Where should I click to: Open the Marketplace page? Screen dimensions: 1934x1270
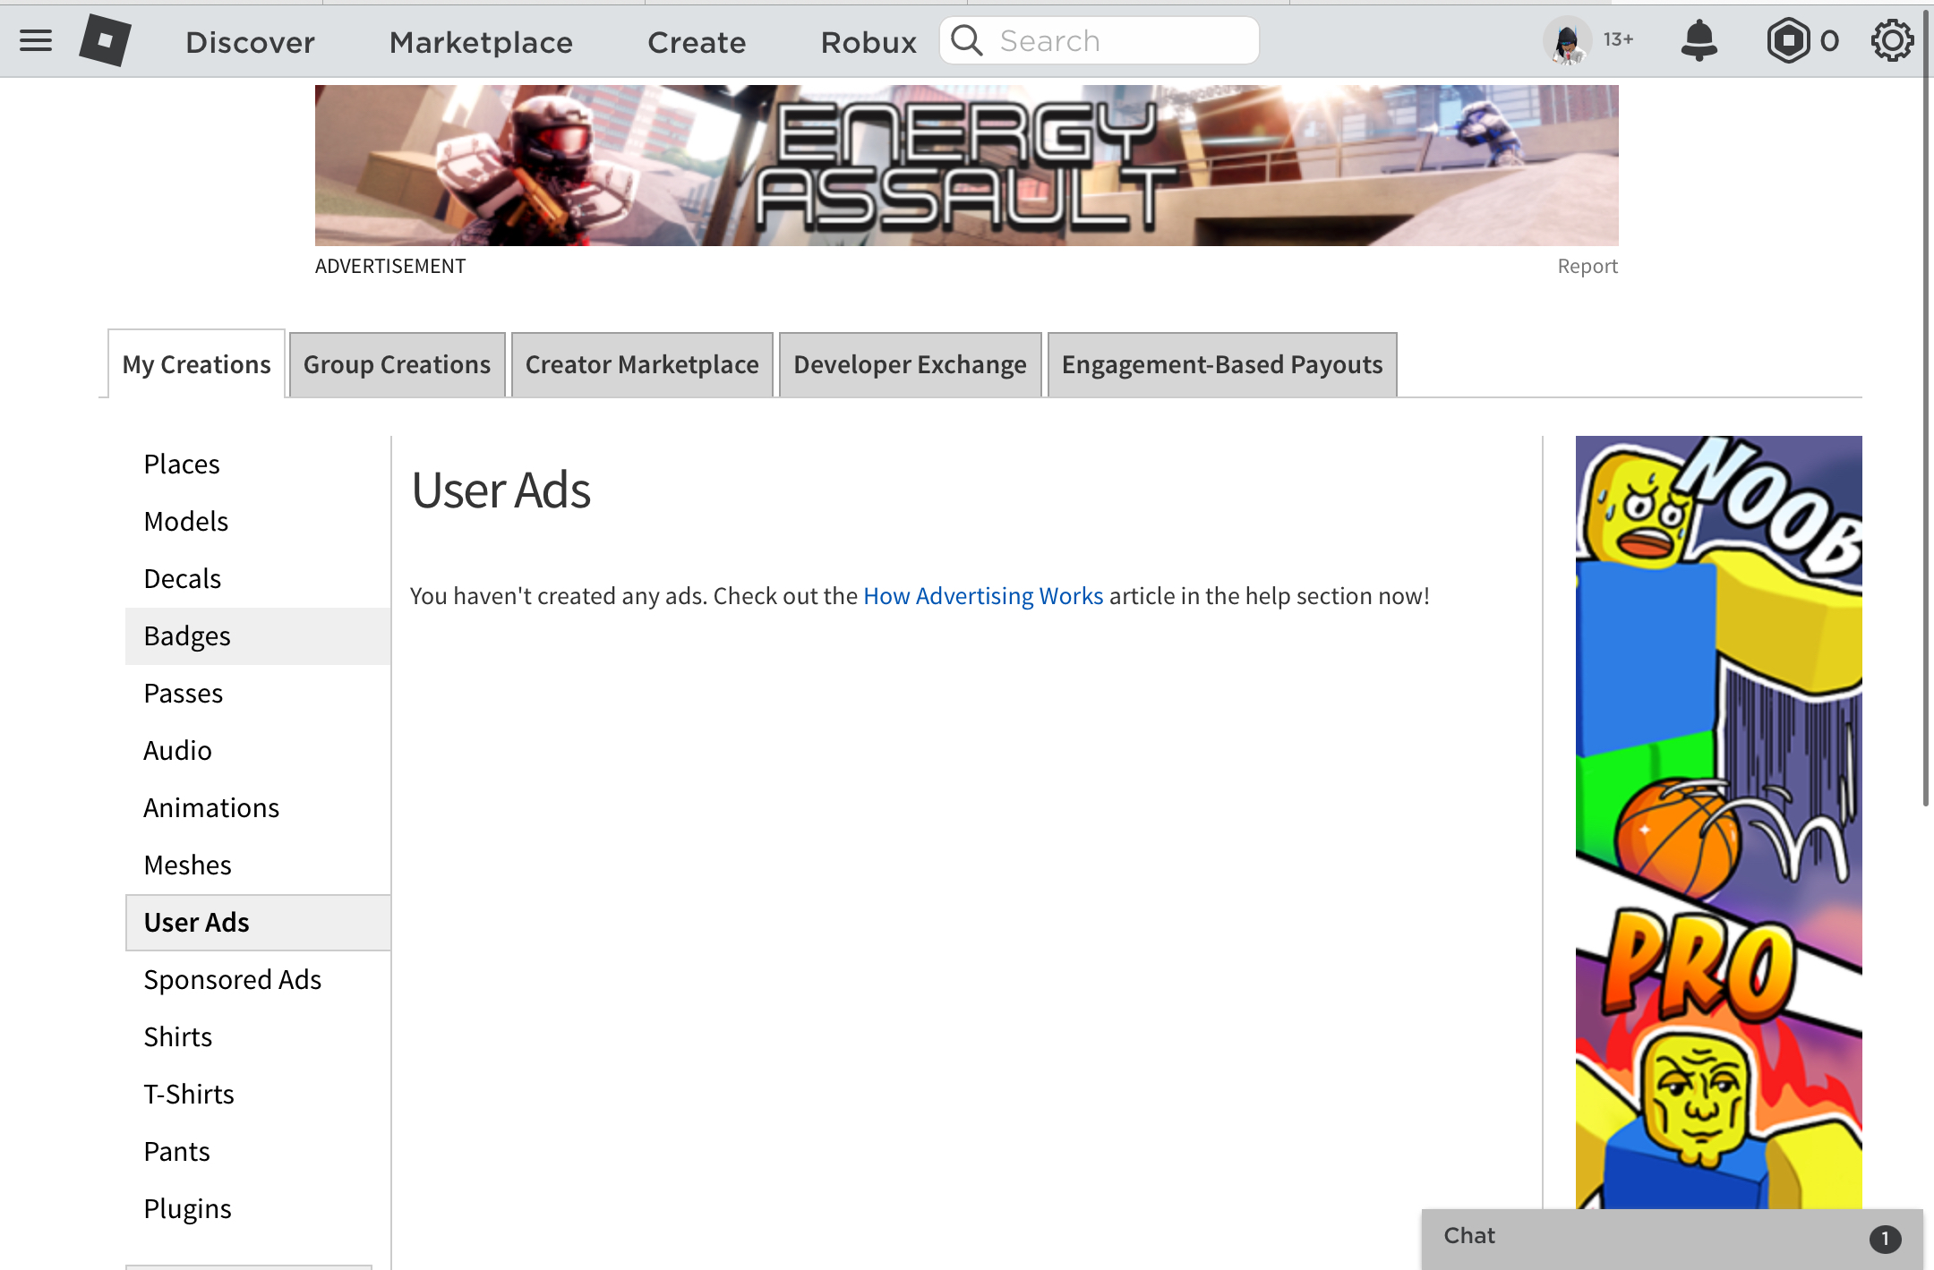(481, 42)
